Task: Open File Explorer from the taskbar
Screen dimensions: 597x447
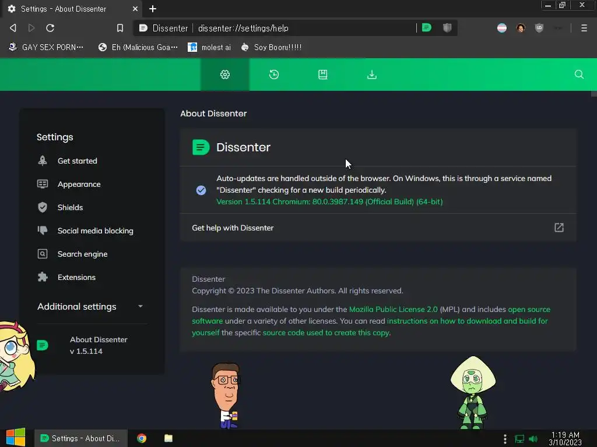Action: point(168,438)
